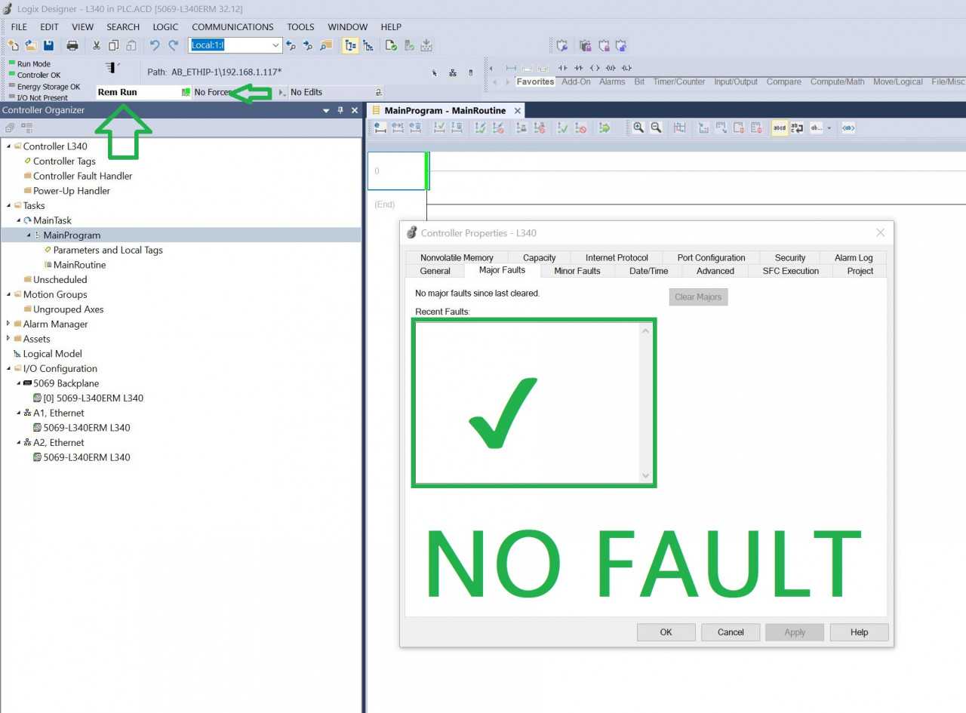Click the Verify Controller icon

391,45
